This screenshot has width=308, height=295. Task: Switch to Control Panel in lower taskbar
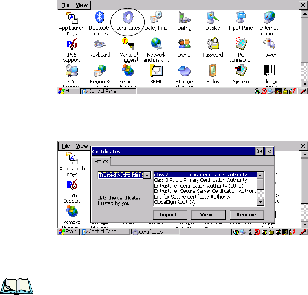[x=105, y=232]
